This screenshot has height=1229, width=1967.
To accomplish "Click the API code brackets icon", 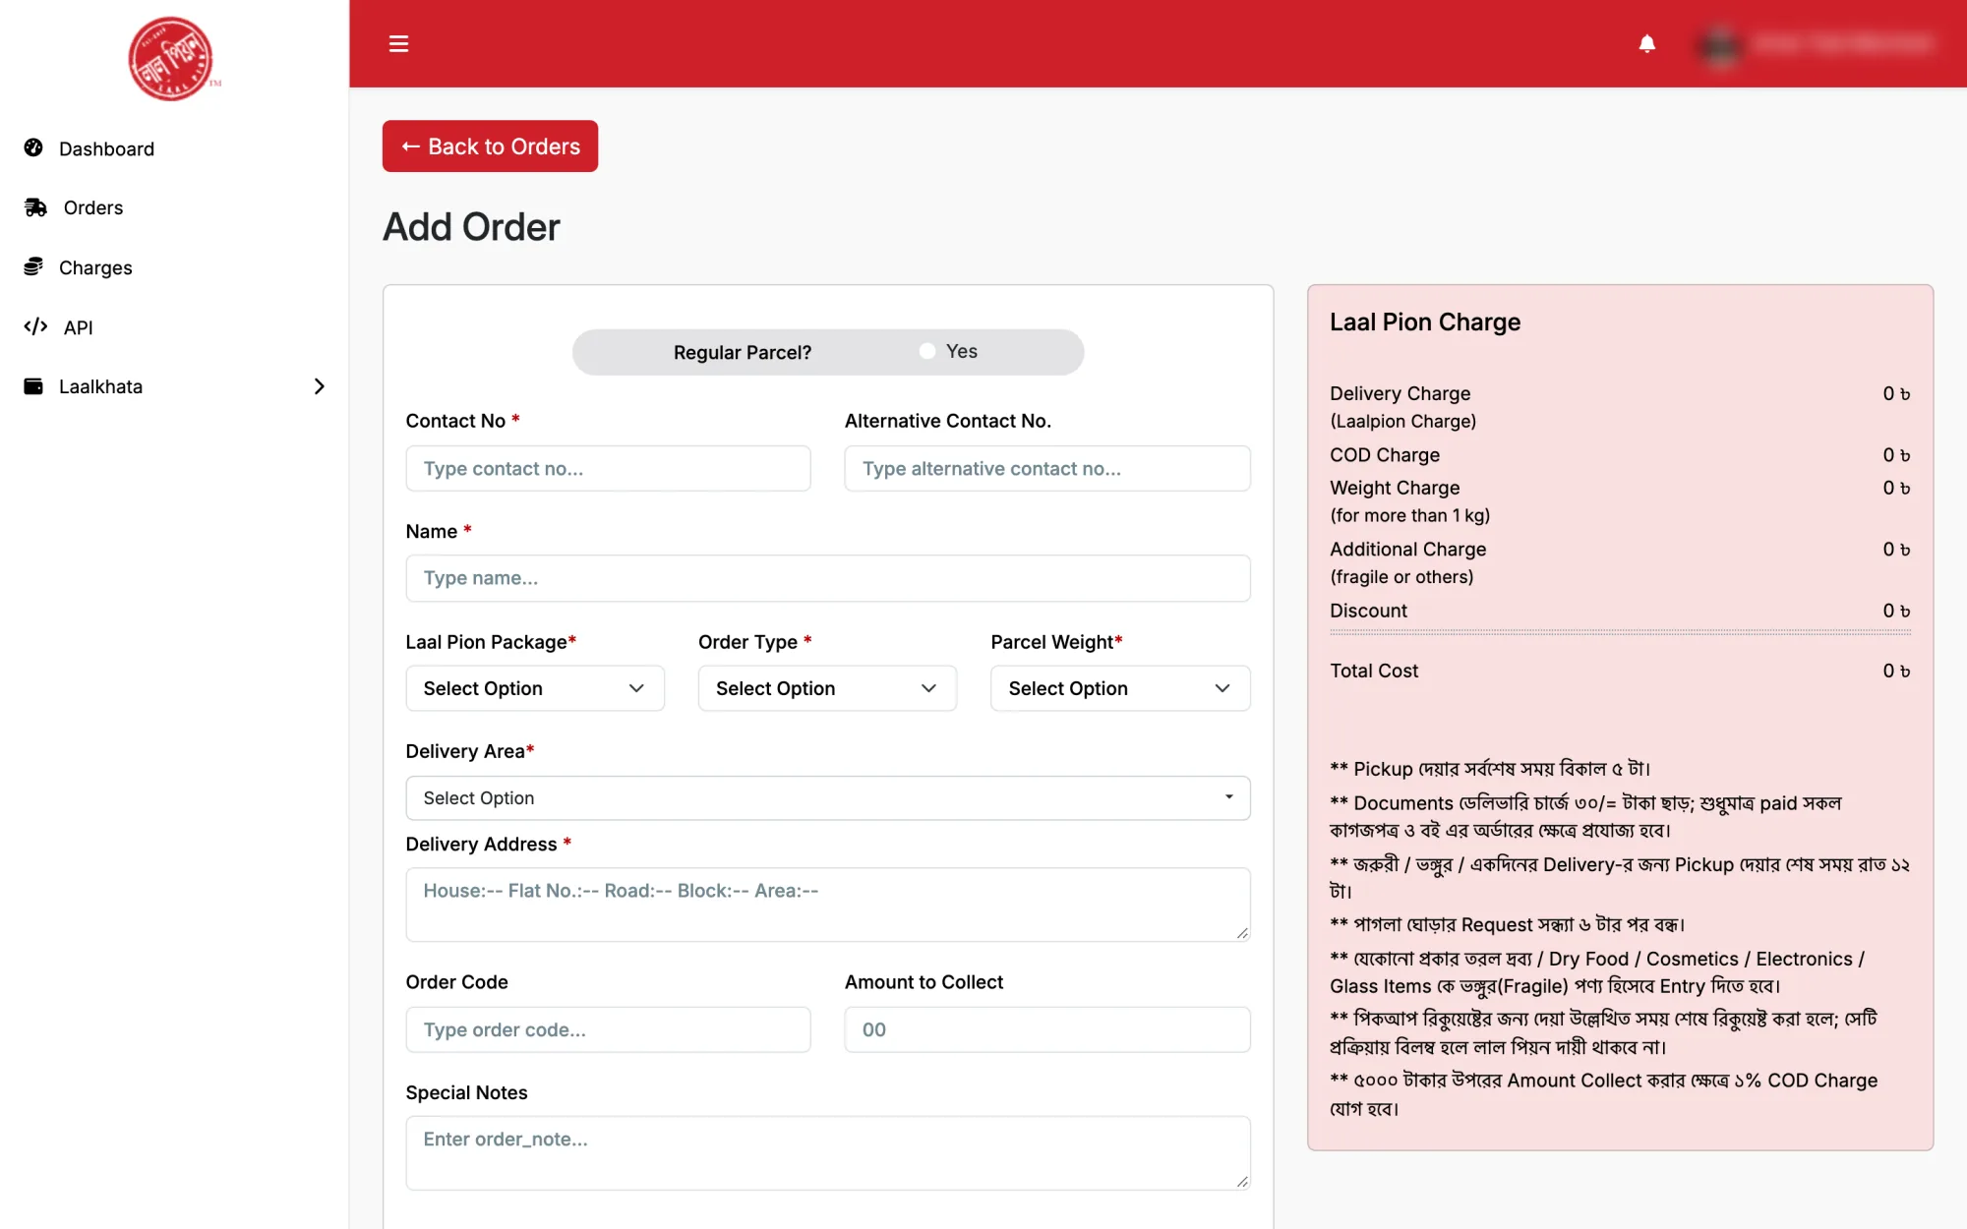I will [x=35, y=326].
